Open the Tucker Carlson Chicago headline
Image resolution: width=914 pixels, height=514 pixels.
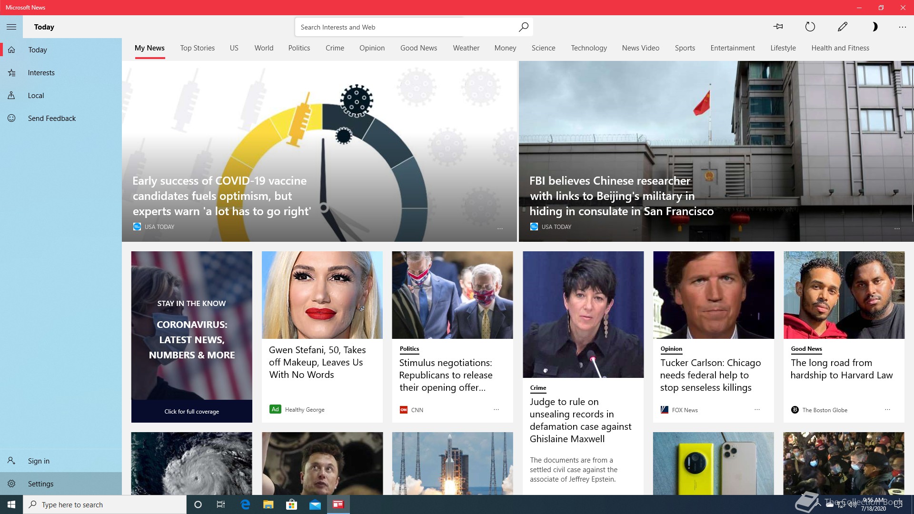click(x=710, y=375)
